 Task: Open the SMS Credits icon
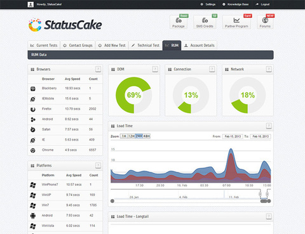coord(205,20)
